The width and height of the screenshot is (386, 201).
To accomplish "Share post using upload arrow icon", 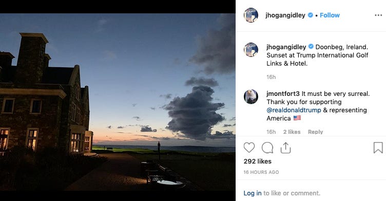I will [285, 148].
